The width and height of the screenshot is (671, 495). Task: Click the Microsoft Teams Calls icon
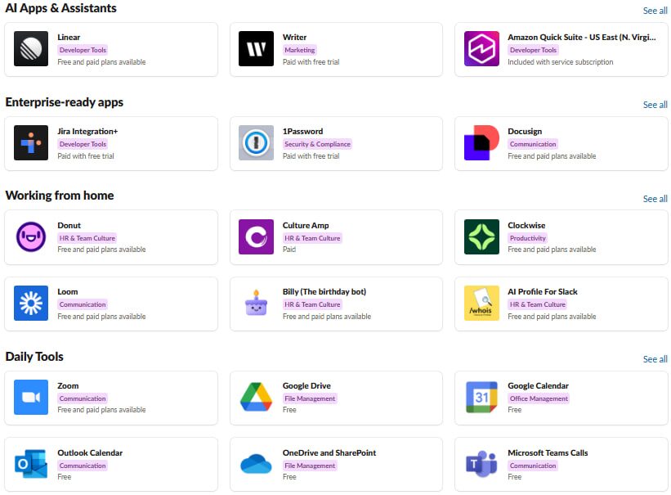pyautogui.click(x=481, y=465)
